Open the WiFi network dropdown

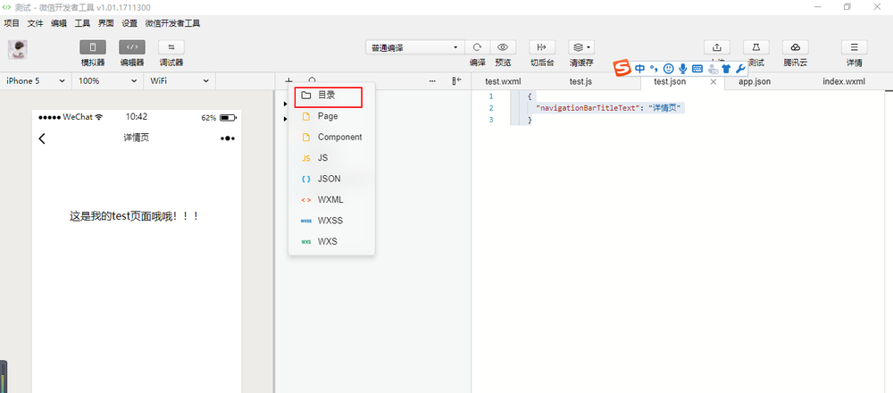(x=180, y=81)
